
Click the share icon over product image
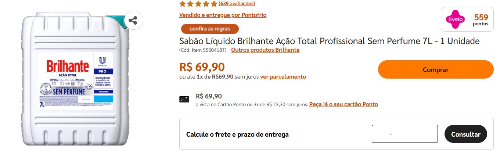(x=133, y=21)
